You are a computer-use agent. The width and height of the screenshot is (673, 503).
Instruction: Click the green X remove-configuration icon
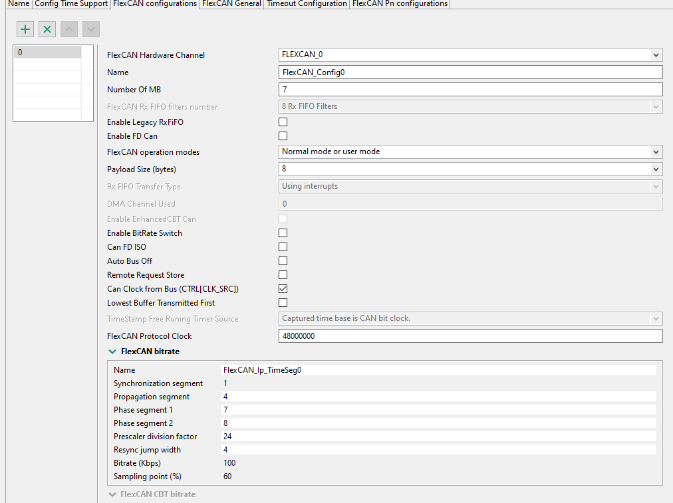(47, 29)
